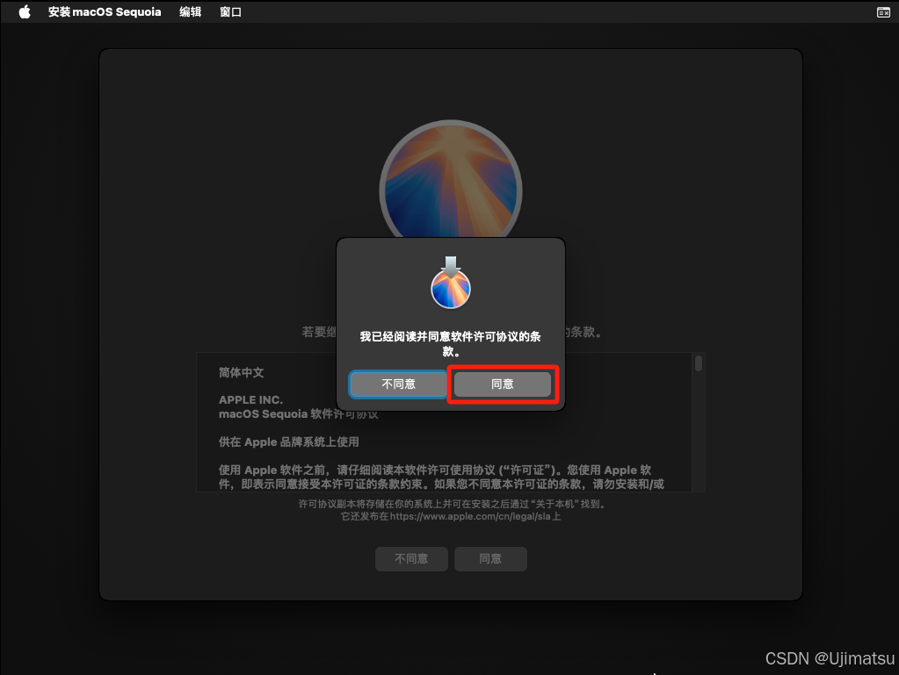Click the dialog message 我已经阅读并同意软件许可协议的条款
This screenshot has height=675, width=899.
pos(451,343)
